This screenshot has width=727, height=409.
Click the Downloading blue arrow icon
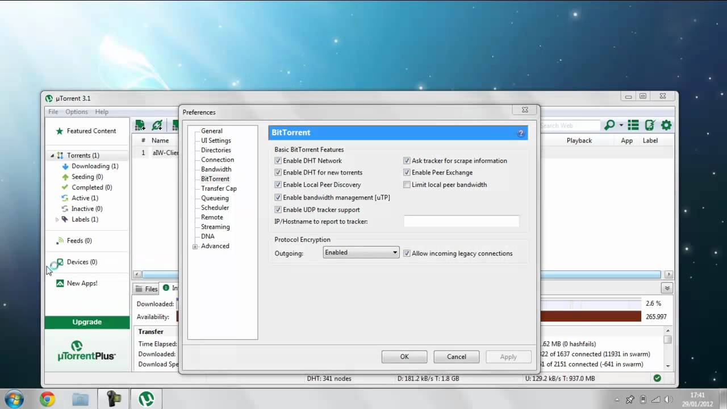[x=65, y=166]
